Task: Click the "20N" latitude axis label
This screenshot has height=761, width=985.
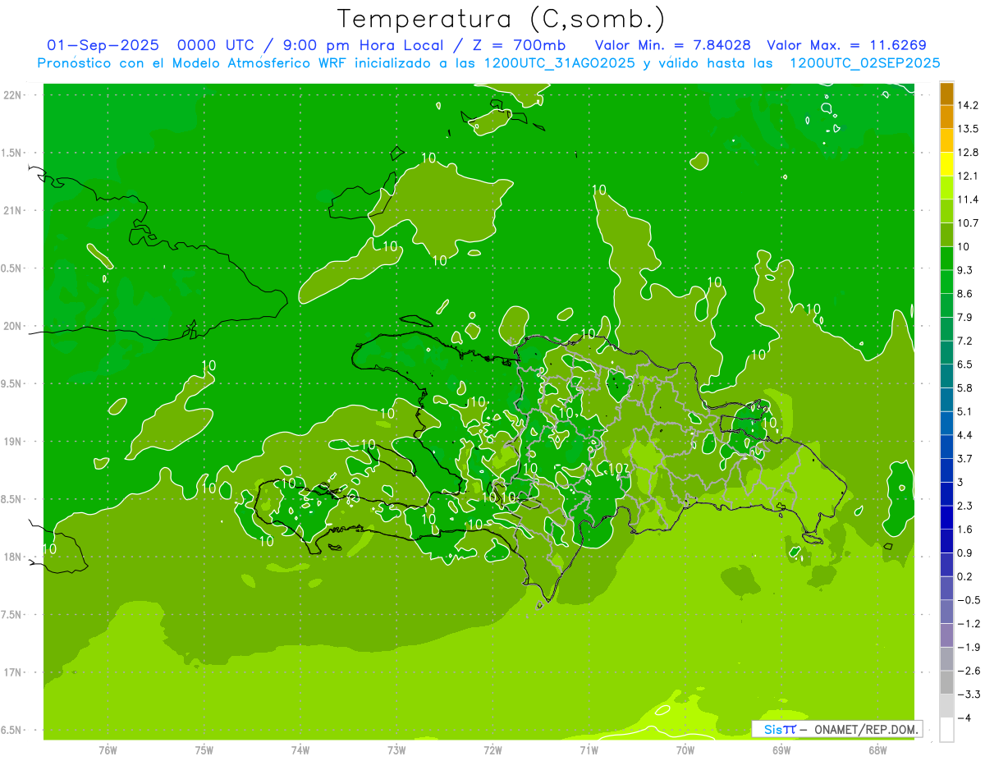Action: point(14,327)
